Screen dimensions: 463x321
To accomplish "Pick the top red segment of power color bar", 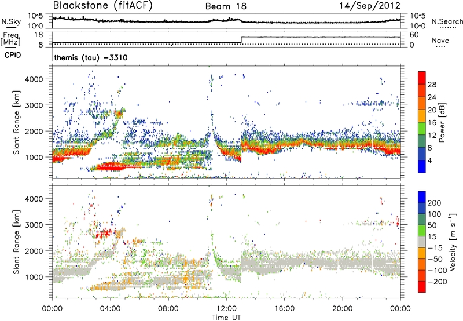I will pyautogui.click(x=422, y=78).
